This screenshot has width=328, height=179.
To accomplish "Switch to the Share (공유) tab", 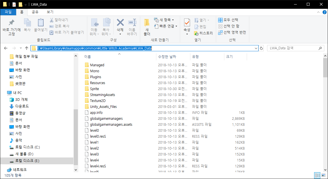I will (x=35, y=12).
